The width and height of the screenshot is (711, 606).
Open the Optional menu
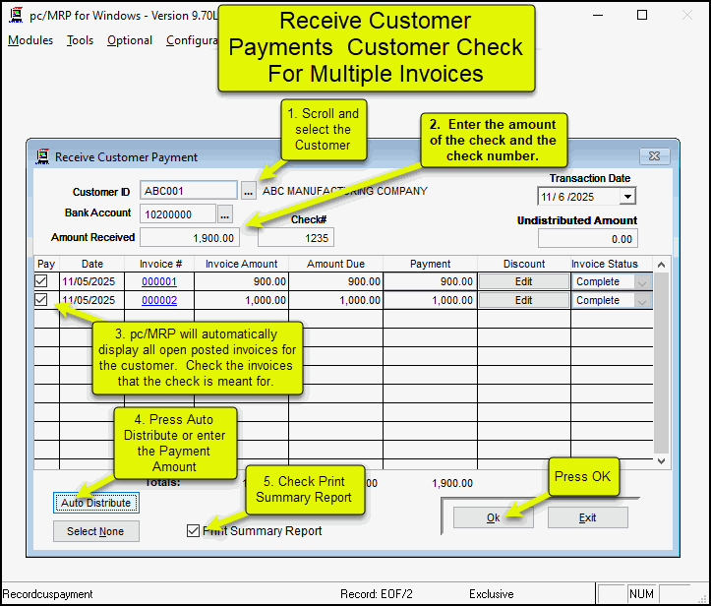coord(130,40)
